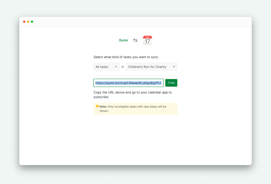Image resolution: width=271 pixels, height=184 pixels.
Task: Click the red JUL header on the calendar icon
Action: (147, 37)
